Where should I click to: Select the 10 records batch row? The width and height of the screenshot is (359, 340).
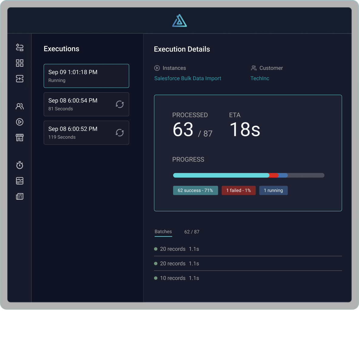248,278
